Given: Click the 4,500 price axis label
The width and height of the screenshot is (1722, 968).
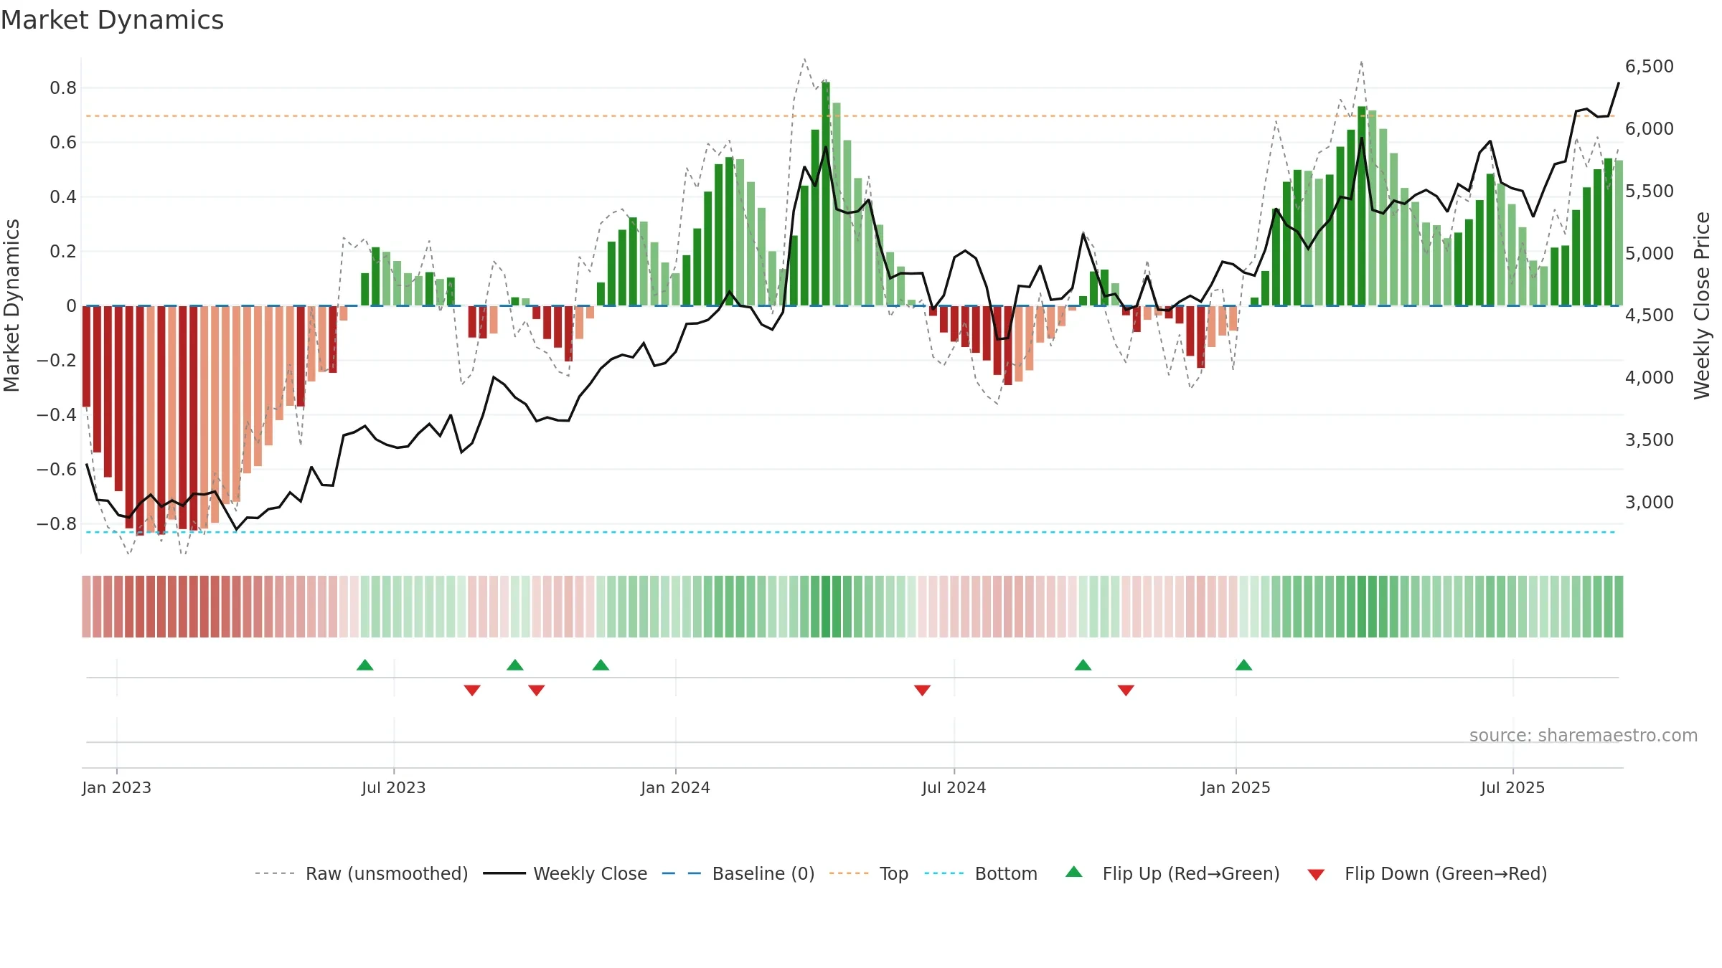Looking at the screenshot, I should [1650, 315].
